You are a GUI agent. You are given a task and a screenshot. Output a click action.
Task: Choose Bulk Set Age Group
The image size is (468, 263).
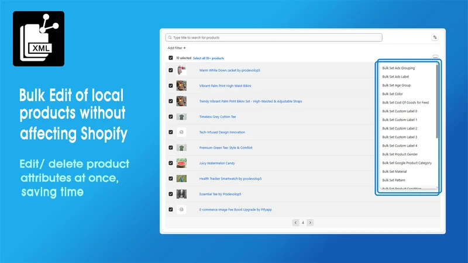click(x=397, y=85)
